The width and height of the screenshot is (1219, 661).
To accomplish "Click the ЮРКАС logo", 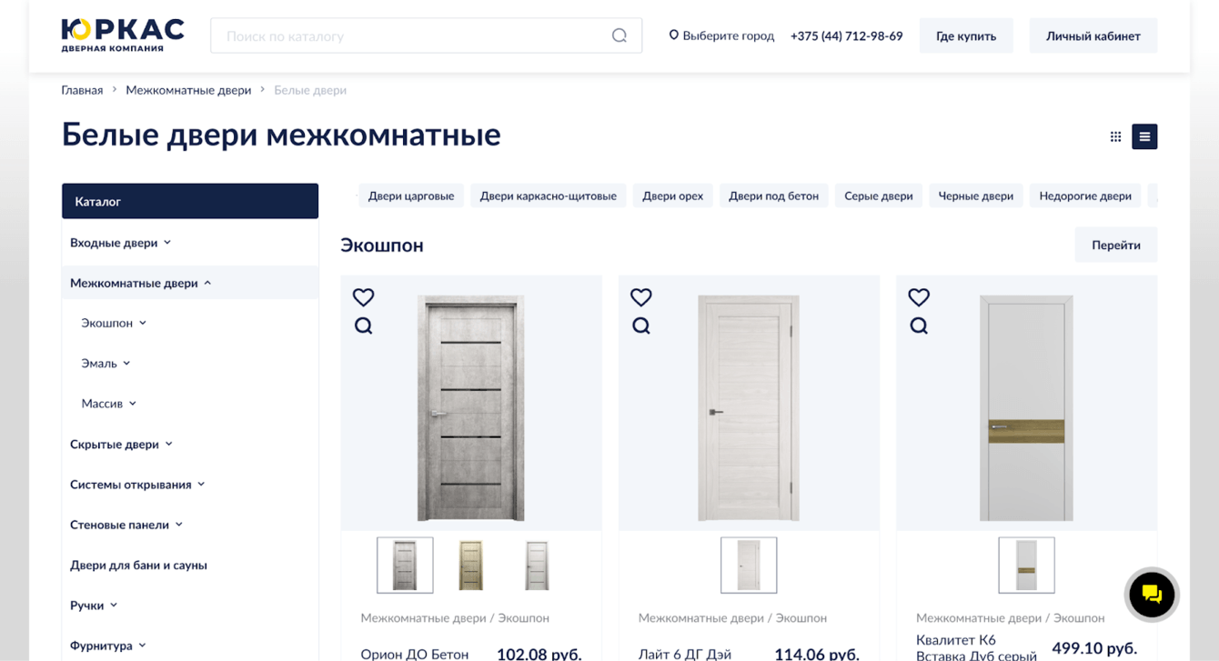I will coord(123,35).
